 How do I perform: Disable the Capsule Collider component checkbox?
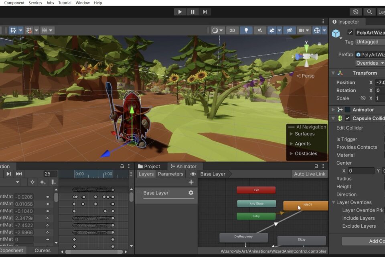(x=348, y=118)
